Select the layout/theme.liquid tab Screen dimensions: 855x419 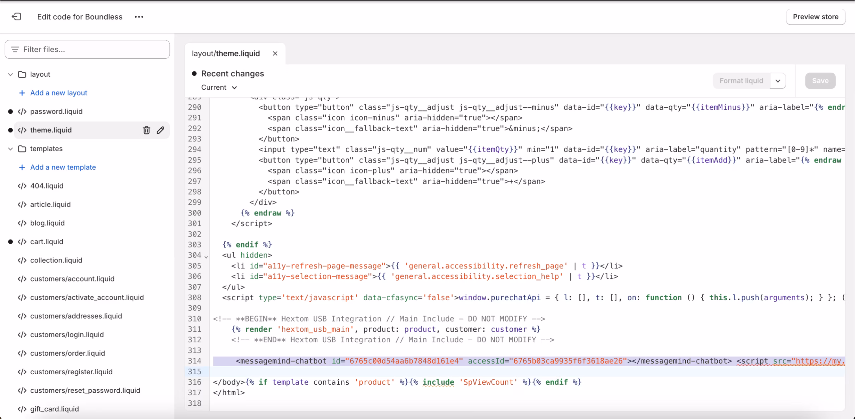click(x=226, y=53)
